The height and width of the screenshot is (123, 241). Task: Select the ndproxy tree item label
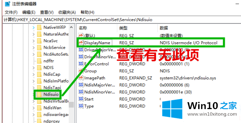(51, 121)
